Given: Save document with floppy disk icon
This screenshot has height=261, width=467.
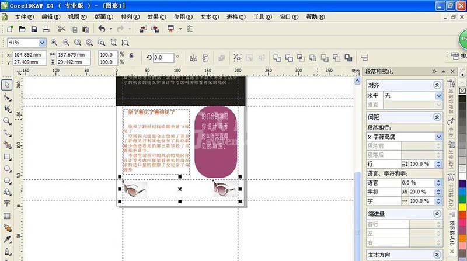Looking at the screenshot, I should 34,29.
